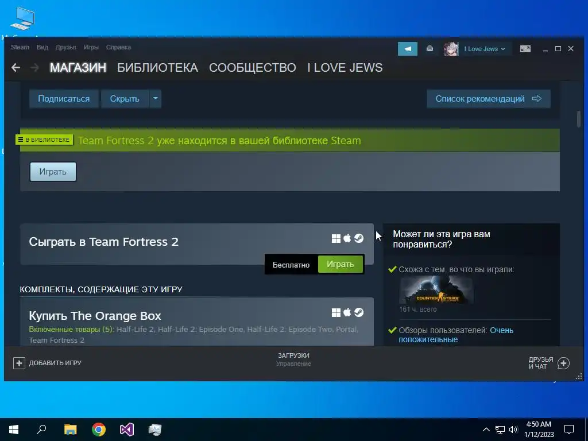This screenshot has height=441, width=588.
Task: Open Visual Studio from the taskbar
Action: pyautogui.click(x=127, y=430)
